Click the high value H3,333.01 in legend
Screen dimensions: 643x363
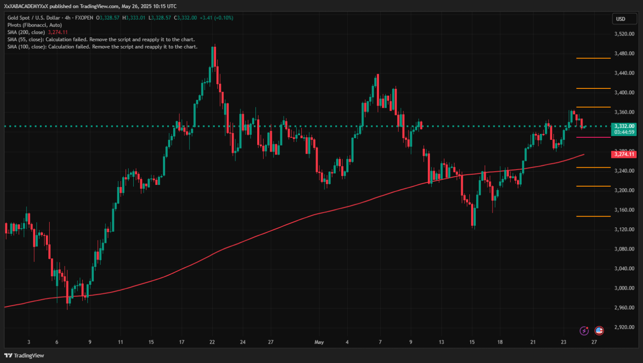pyautogui.click(x=134, y=18)
